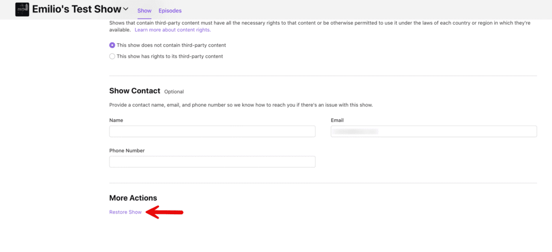Click the More Actions heading
This screenshot has height=252, width=552.
click(x=133, y=198)
